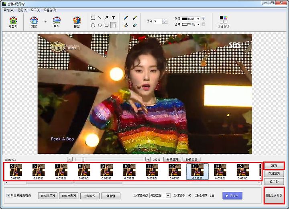Click the 원래속도 original speed button
This screenshot has height=209, width=289.
90,196
